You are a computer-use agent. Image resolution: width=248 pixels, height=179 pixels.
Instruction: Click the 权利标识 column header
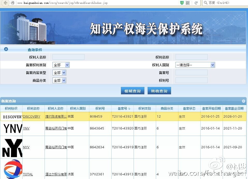coord(11,108)
